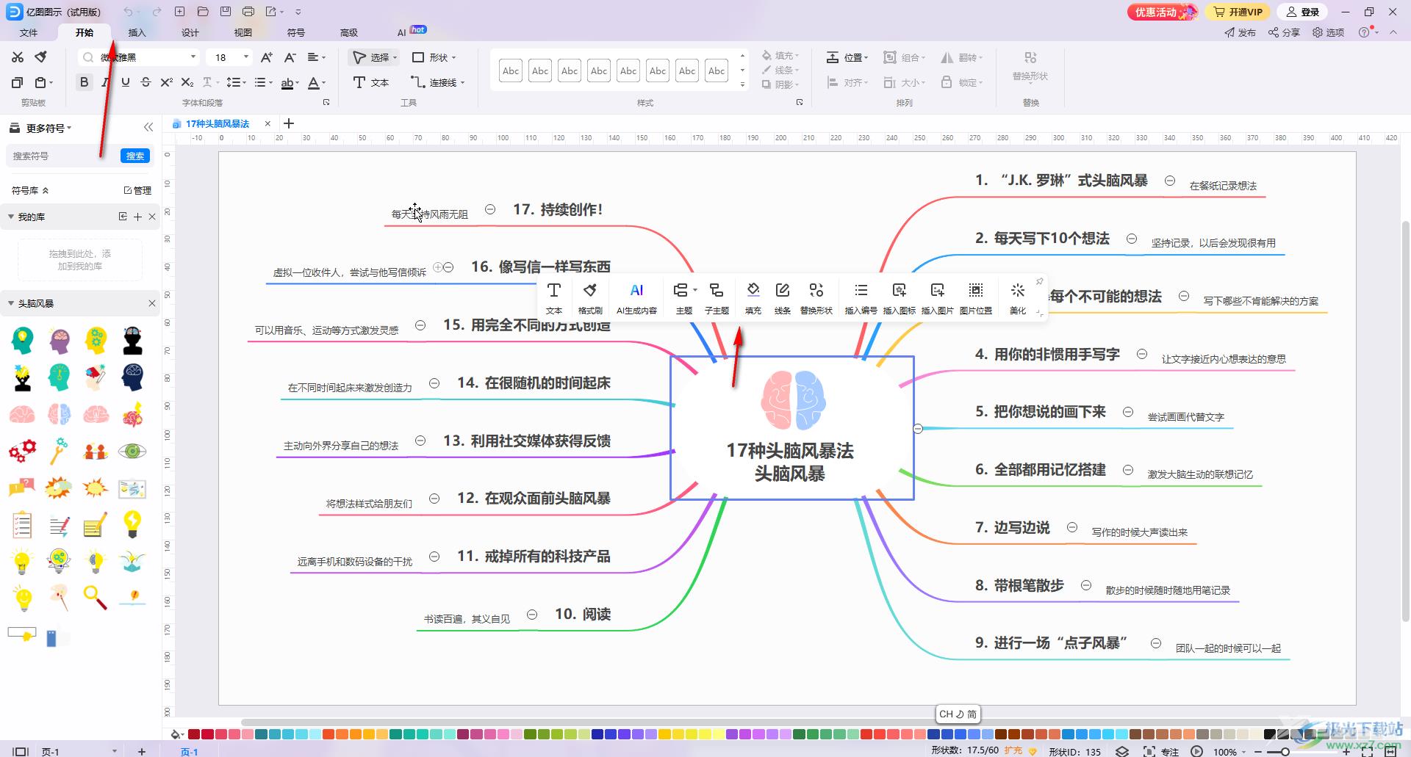Click the search symbols input field
Image resolution: width=1411 pixels, height=757 pixels.
click(x=63, y=156)
